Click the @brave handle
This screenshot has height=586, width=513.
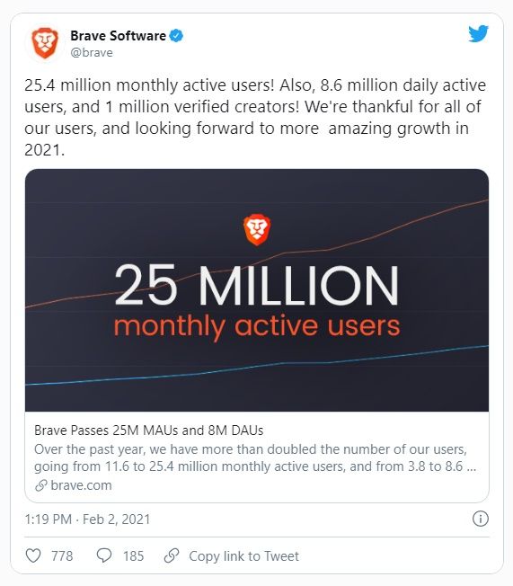[x=92, y=53]
